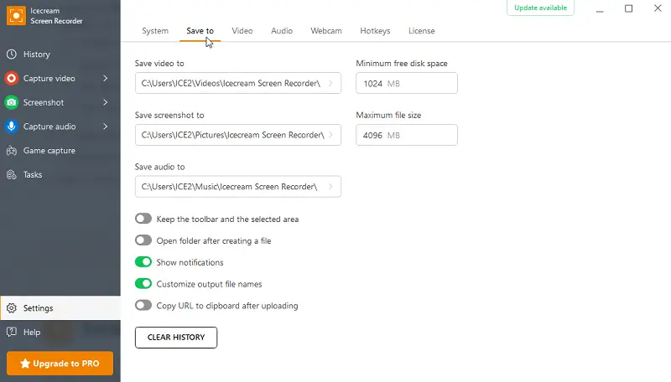
Task: Open the History section label
Action: pyautogui.click(x=37, y=54)
